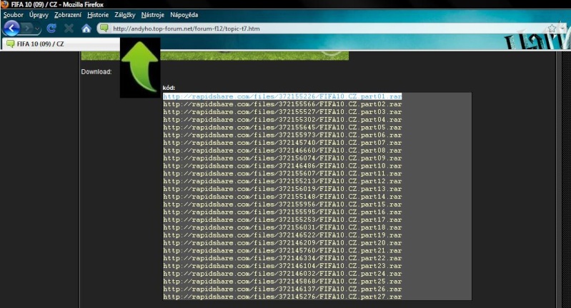The image size is (571, 308).
Task: Click the FIFA10.CZ.part11.rar line
Action: click(x=282, y=174)
